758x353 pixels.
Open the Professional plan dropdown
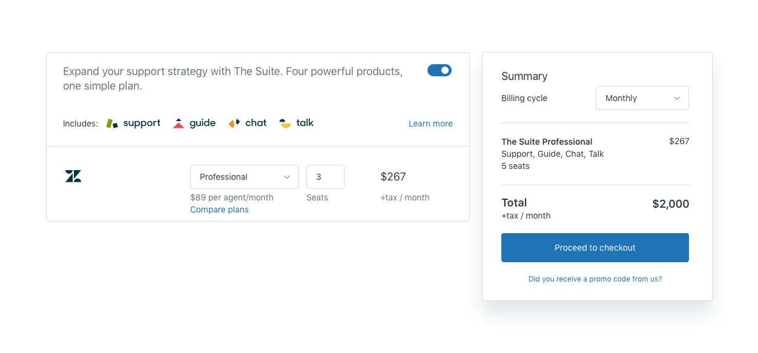(x=245, y=176)
